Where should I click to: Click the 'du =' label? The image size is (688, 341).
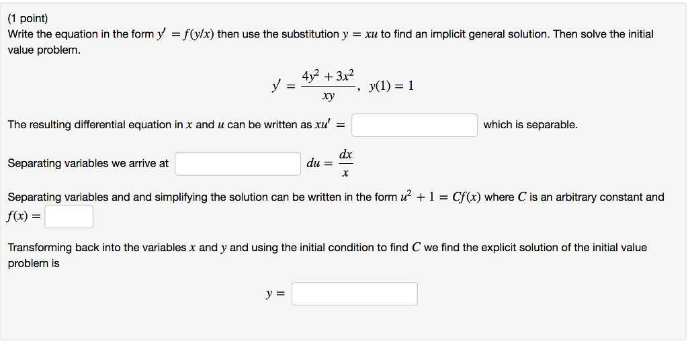point(320,164)
